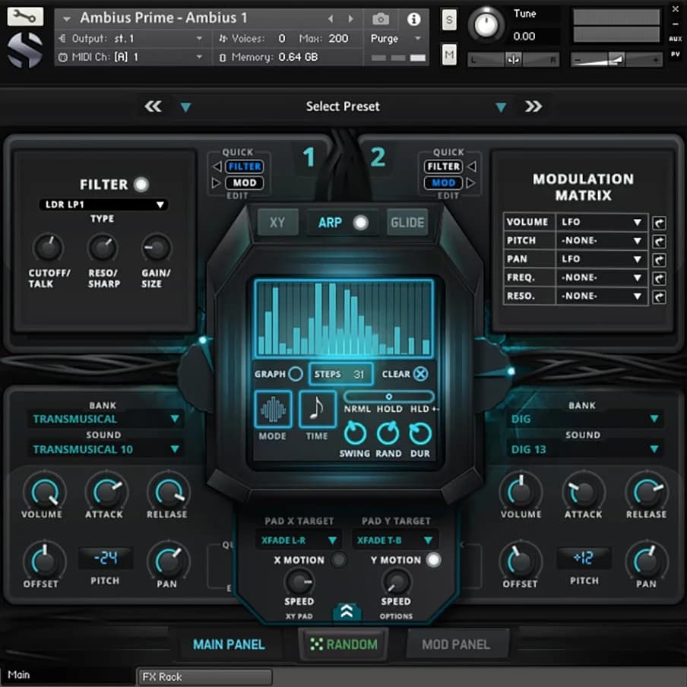Click the arp Mode waveform icon

[x=273, y=410]
